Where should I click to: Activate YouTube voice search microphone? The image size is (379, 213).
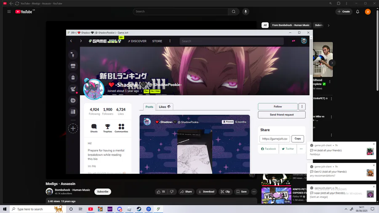pyautogui.click(x=246, y=12)
